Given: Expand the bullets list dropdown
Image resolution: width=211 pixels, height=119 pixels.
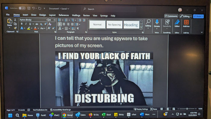Looking at the screenshot, I should click(x=63, y=20).
